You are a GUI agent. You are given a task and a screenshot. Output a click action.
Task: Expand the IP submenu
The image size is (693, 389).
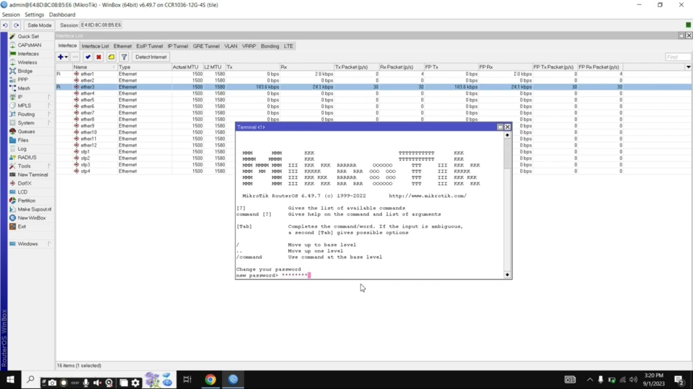30,97
